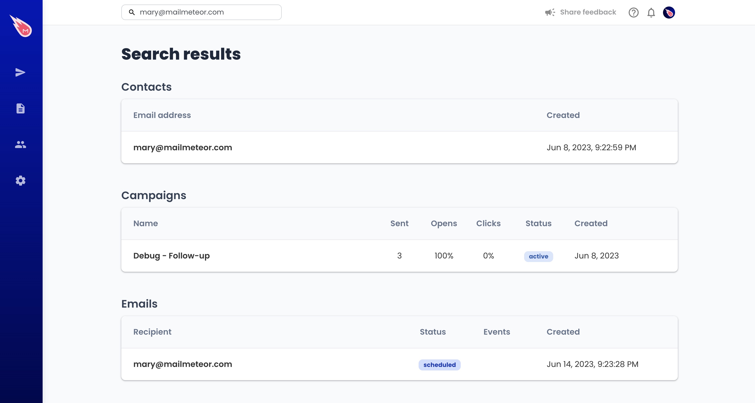This screenshot has height=403, width=755.
Task: Click the sent count 3
Action: coord(399,256)
